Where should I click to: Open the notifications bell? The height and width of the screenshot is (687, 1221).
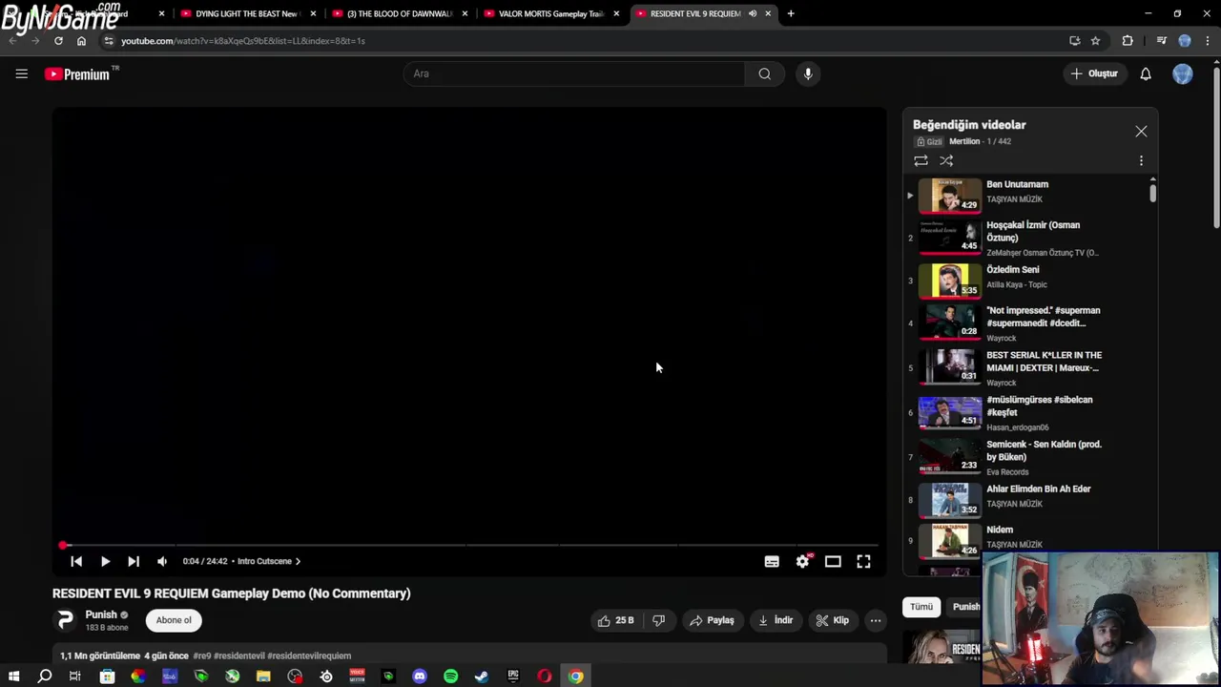[1146, 73]
